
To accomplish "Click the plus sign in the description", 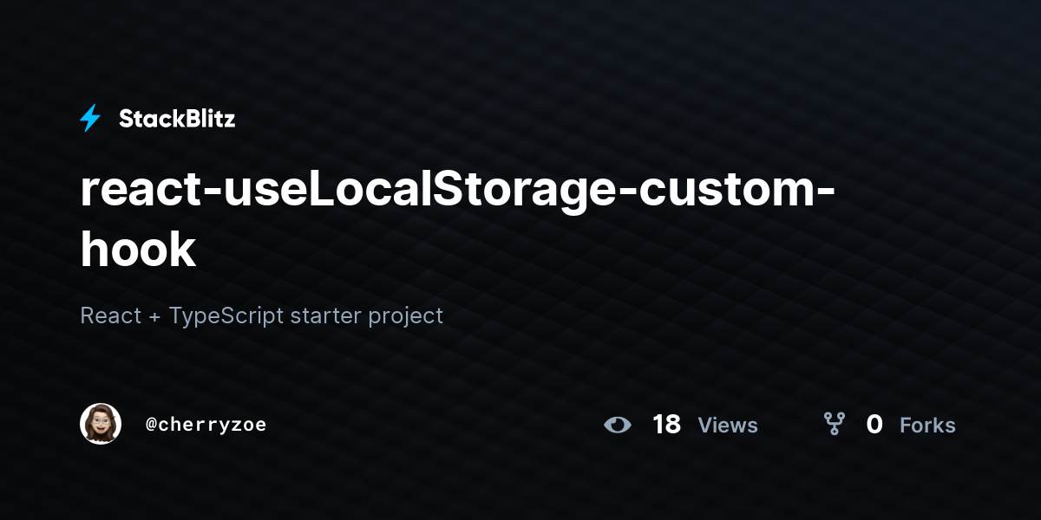I will (155, 316).
